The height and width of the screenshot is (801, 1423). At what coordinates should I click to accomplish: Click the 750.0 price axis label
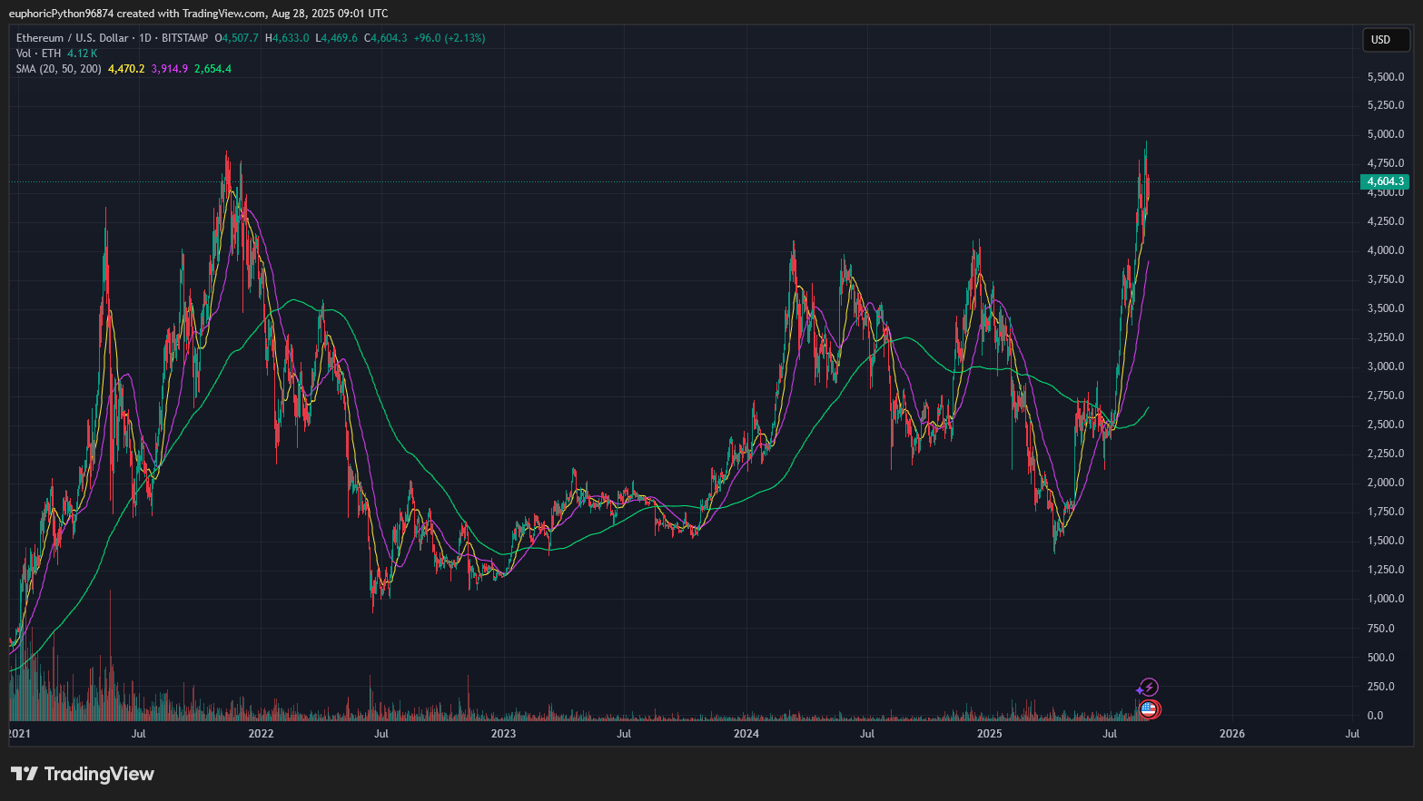[1381, 629]
